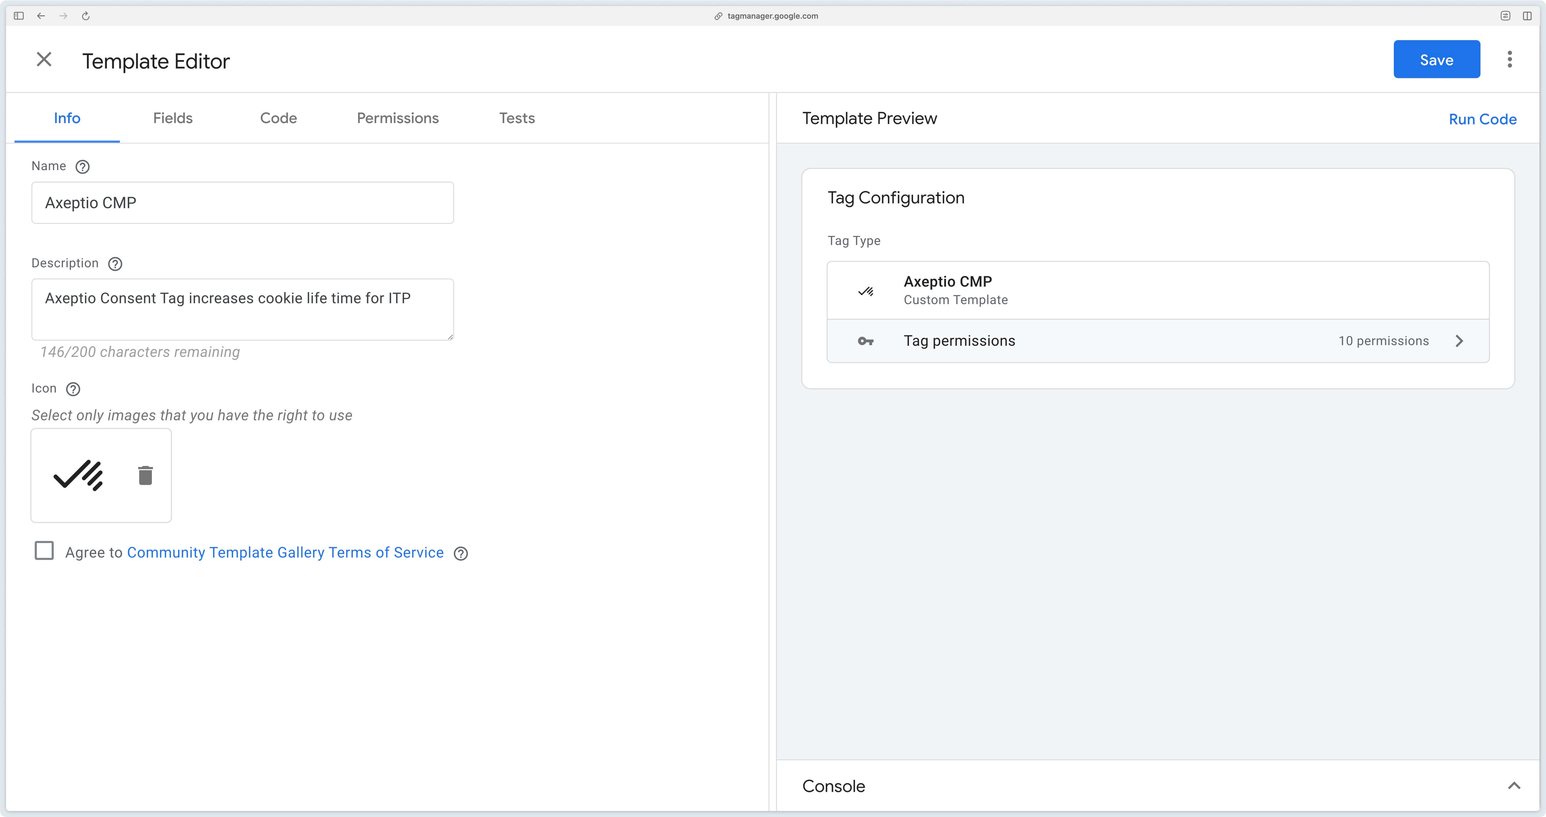Click Run Code in Template Preview
Screen dimensions: 1546x817
tap(1482, 119)
